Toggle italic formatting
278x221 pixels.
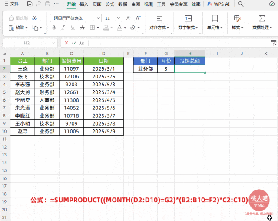(x=63, y=27)
